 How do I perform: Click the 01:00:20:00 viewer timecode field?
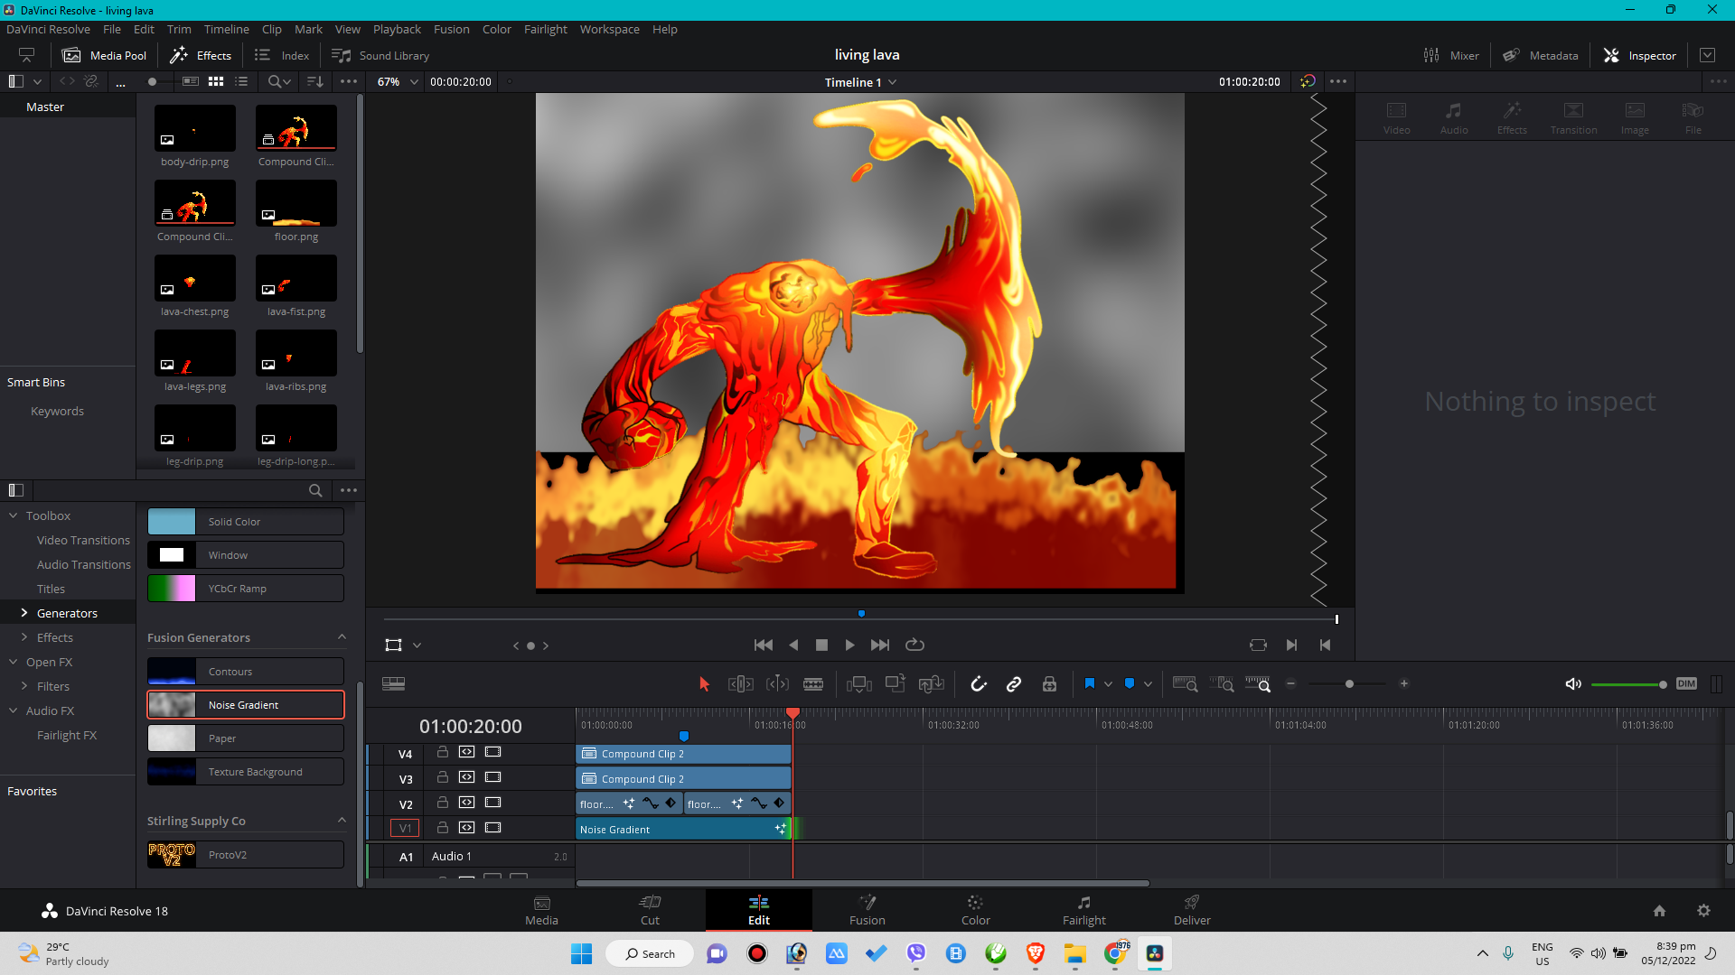[461, 82]
